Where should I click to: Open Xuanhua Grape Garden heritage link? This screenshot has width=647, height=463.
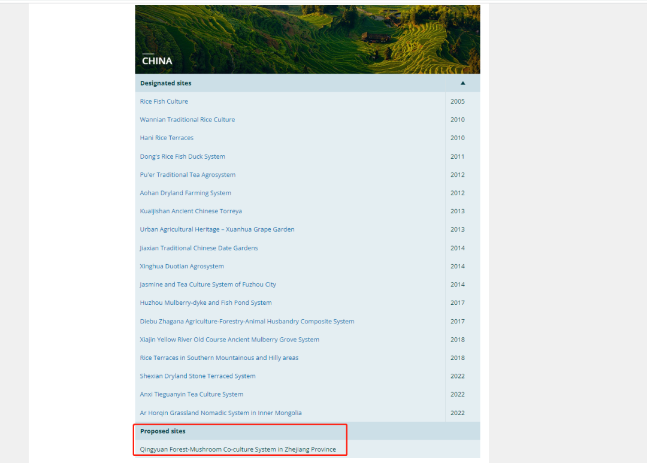(x=217, y=229)
